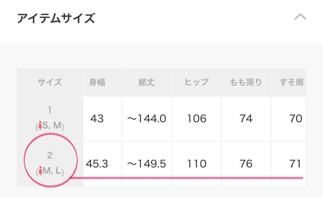This screenshot has height=197, width=323.
Task: Click the 106 hip value cell
Action: (196, 119)
